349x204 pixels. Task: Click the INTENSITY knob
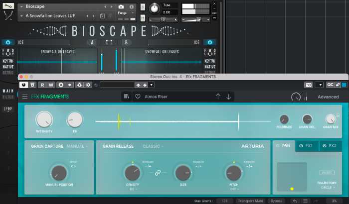pyautogui.click(x=44, y=119)
